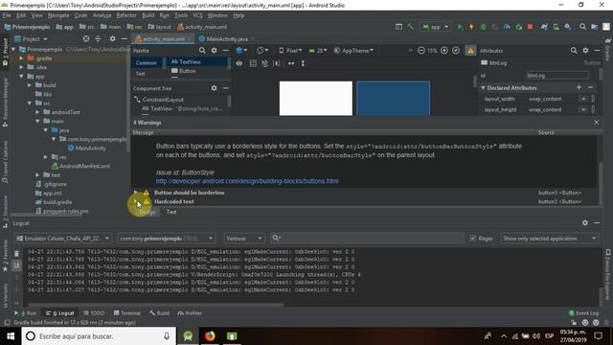The image size is (613, 345).
Task: Run the app with the green play icon
Action: (460, 27)
